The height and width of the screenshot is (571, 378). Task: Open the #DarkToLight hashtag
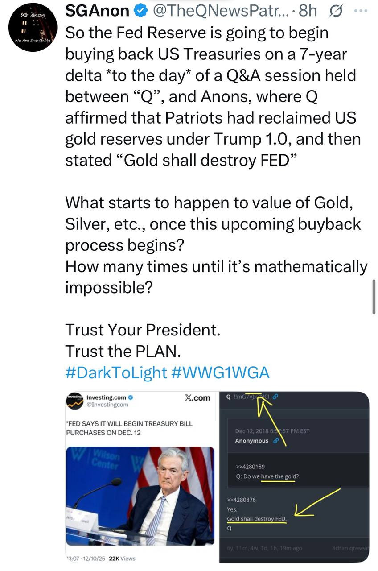[x=116, y=372]
